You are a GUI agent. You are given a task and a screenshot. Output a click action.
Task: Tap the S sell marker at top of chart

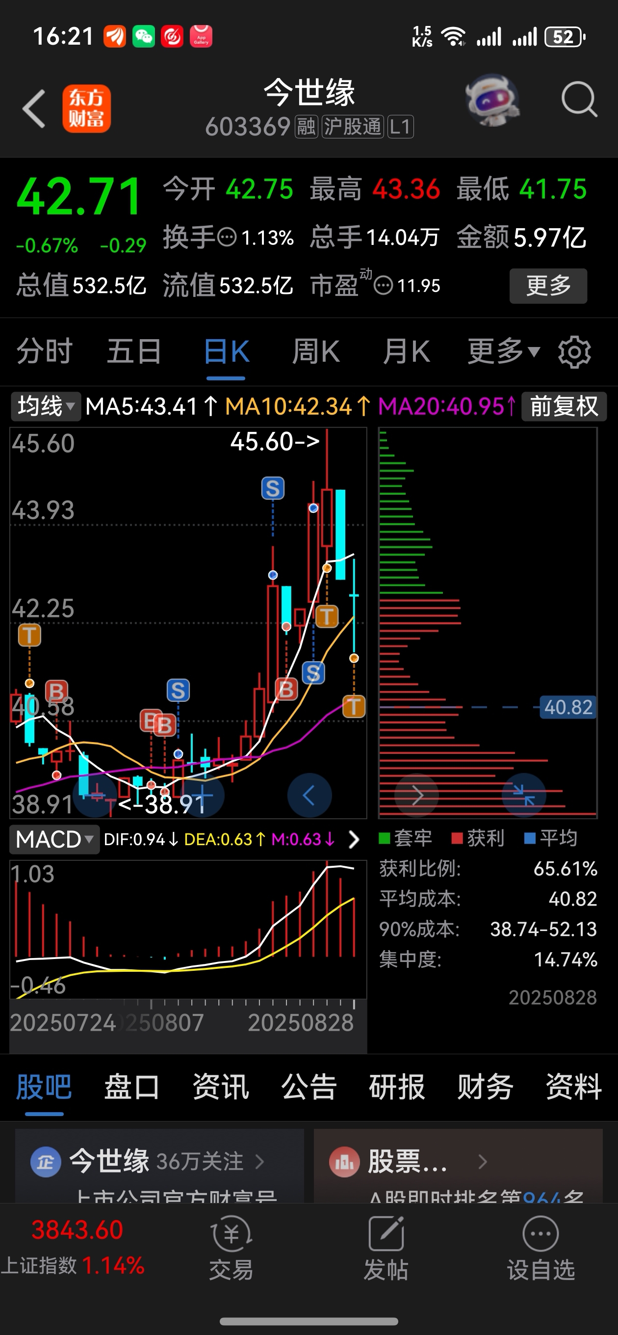pos(273,488)
